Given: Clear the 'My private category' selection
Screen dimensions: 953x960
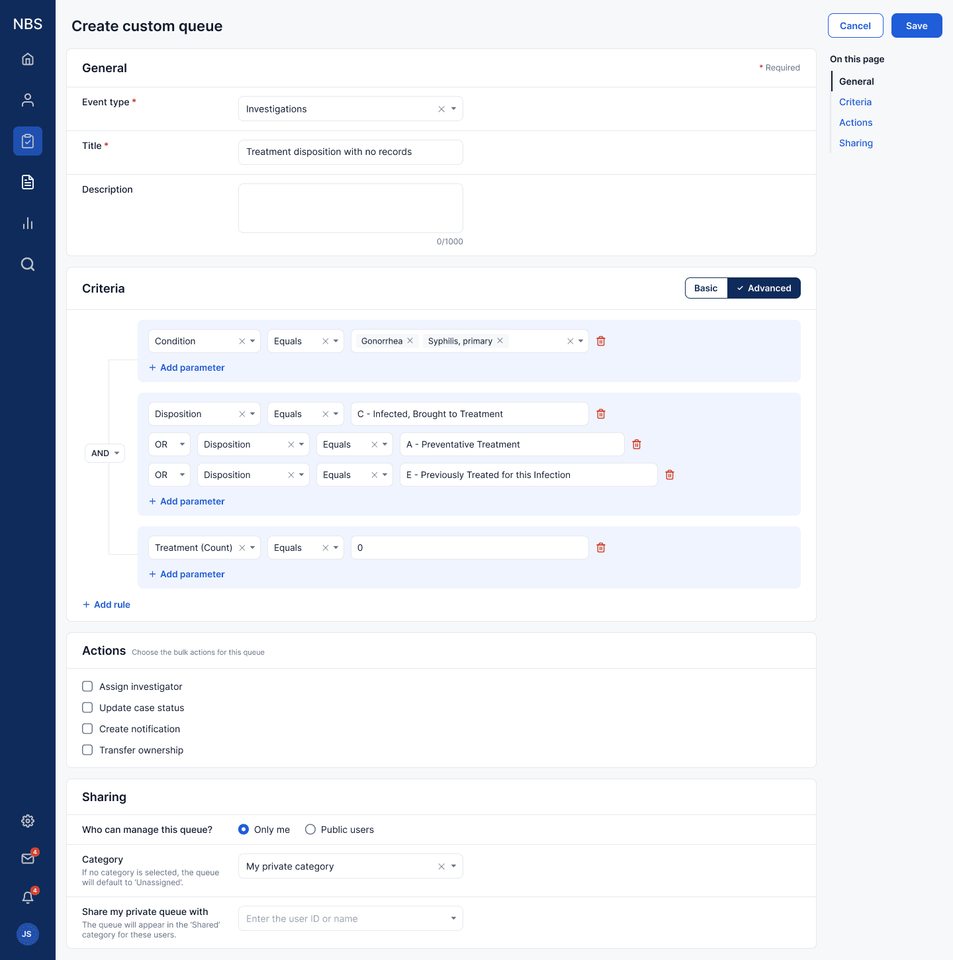Looking at the screenshot, I should [x=441, y=866].
